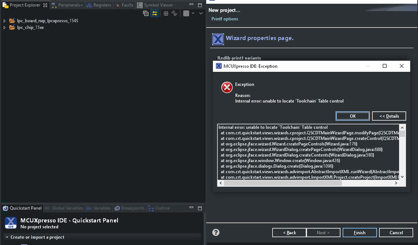Maximize the Quickstart Panel
Screen dimensions: 418x245
coord(200,208)
